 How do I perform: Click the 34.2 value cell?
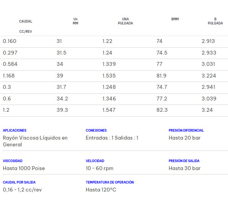[62, 99]
